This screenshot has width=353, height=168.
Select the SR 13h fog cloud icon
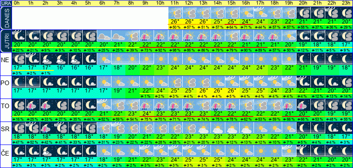[204, 128]
